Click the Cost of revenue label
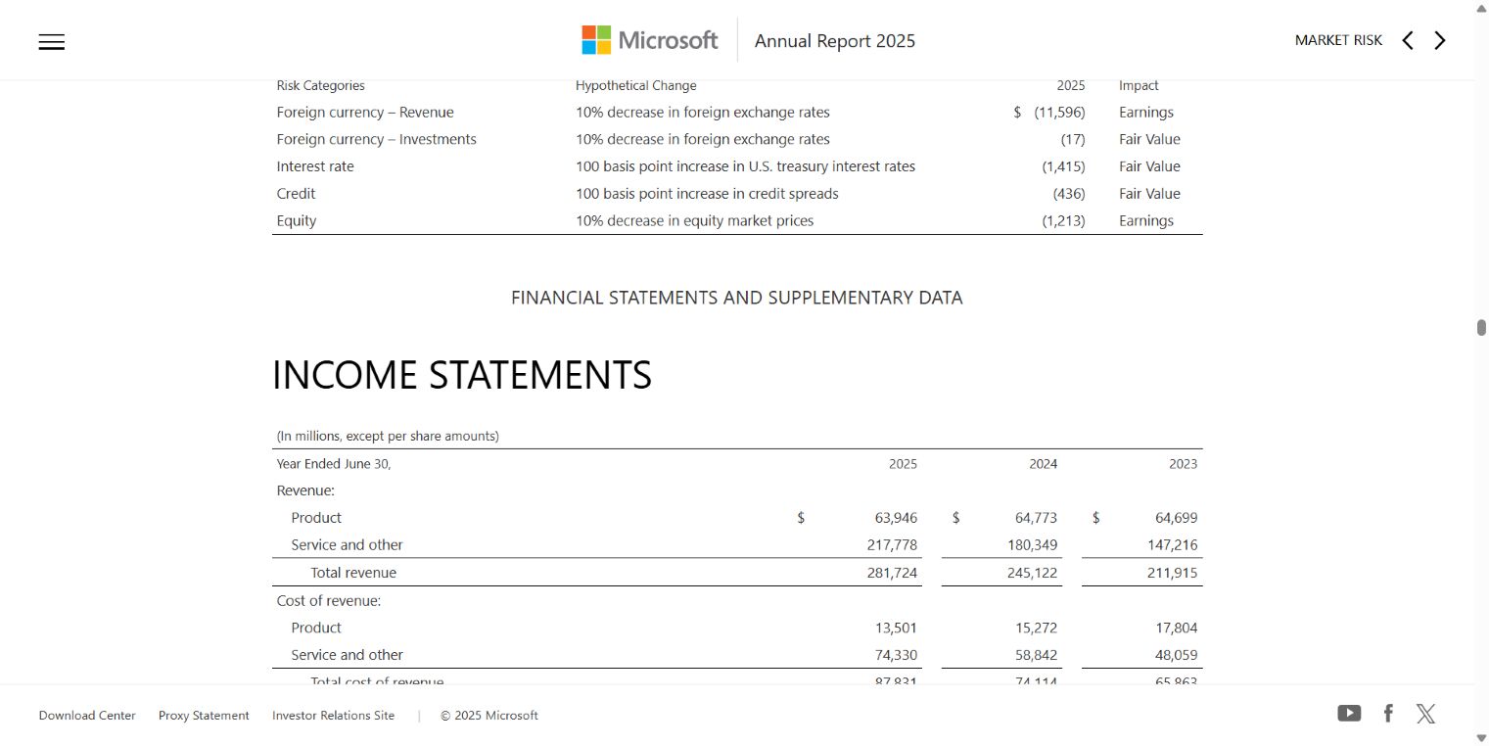Screen dimensions: 1489x746 pyautogui.click(x=329, y=601)
